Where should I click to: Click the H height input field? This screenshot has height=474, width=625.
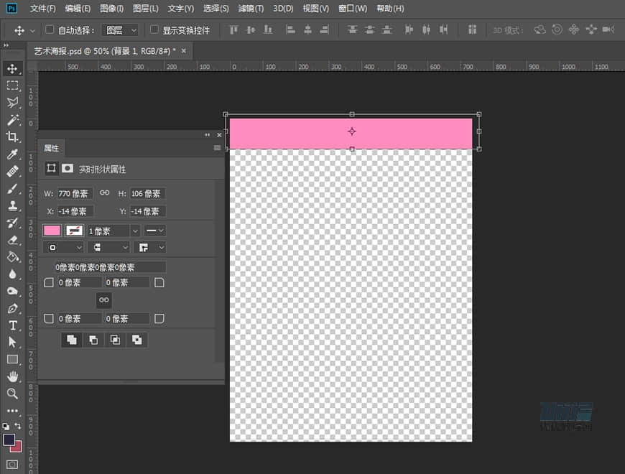(x=147, y=194)
